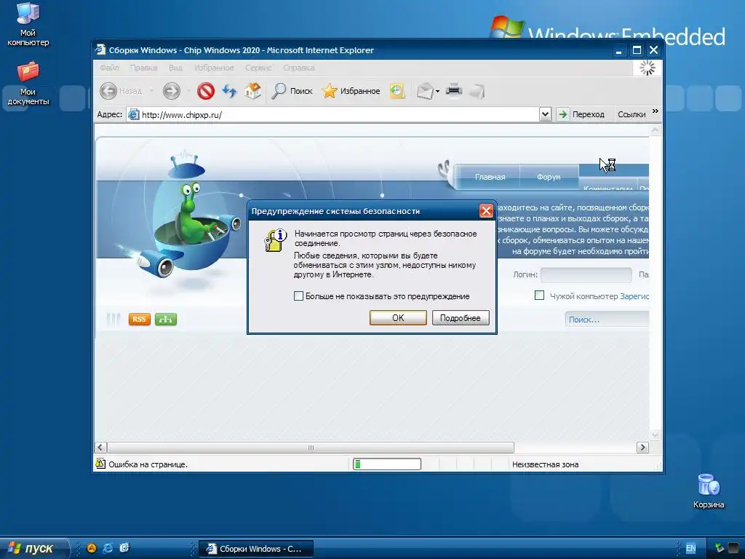This screenshot has width=745, height=559.
Task: Open the Search (Поиск) toolbar button
Action: coord(292,91)
